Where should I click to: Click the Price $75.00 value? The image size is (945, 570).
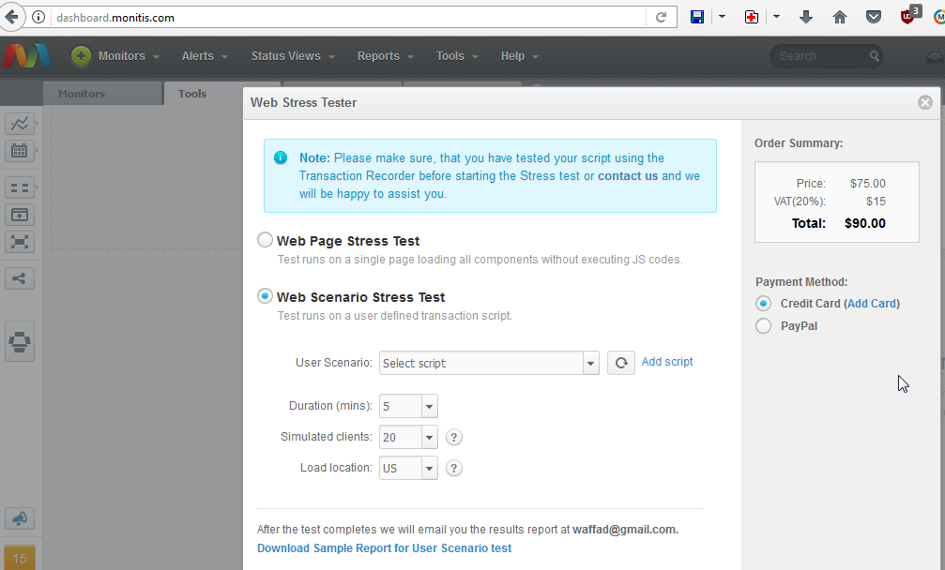868,184
